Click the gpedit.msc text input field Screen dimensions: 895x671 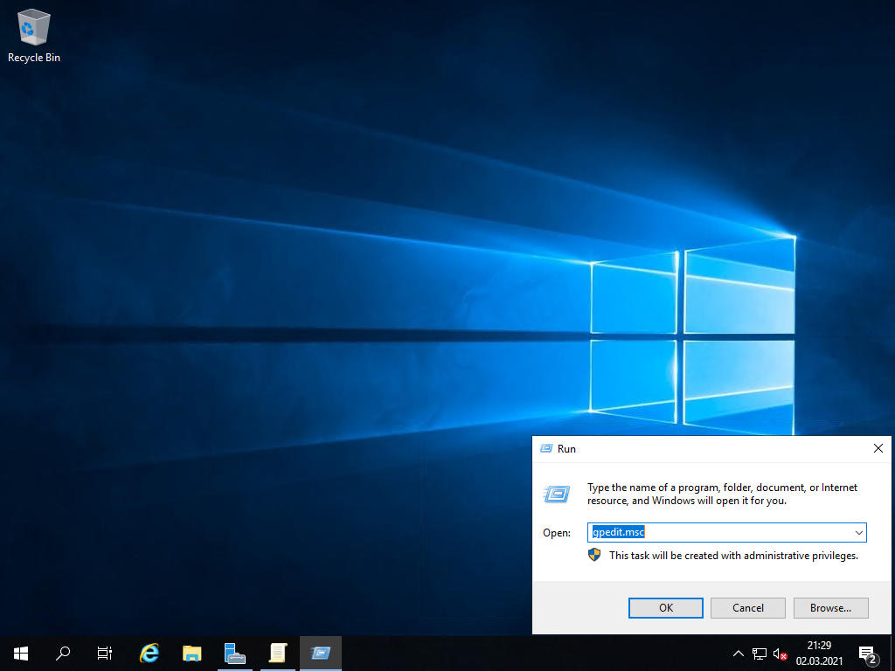(717, 532)
